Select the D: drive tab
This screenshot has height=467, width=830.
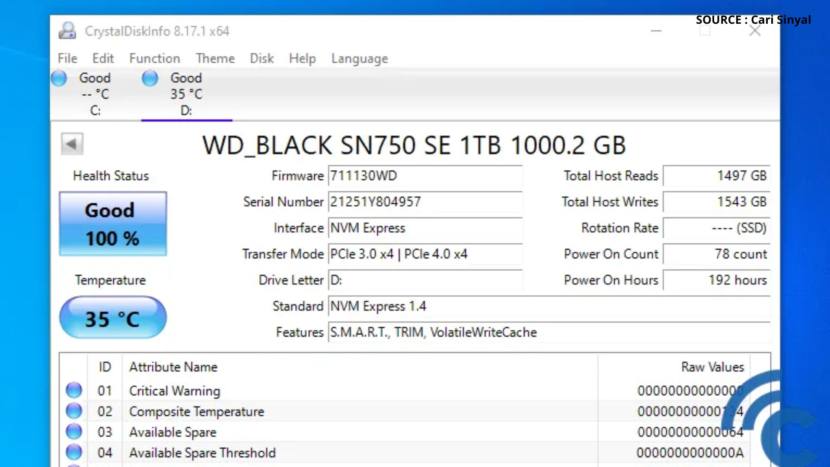pos(186,94)
